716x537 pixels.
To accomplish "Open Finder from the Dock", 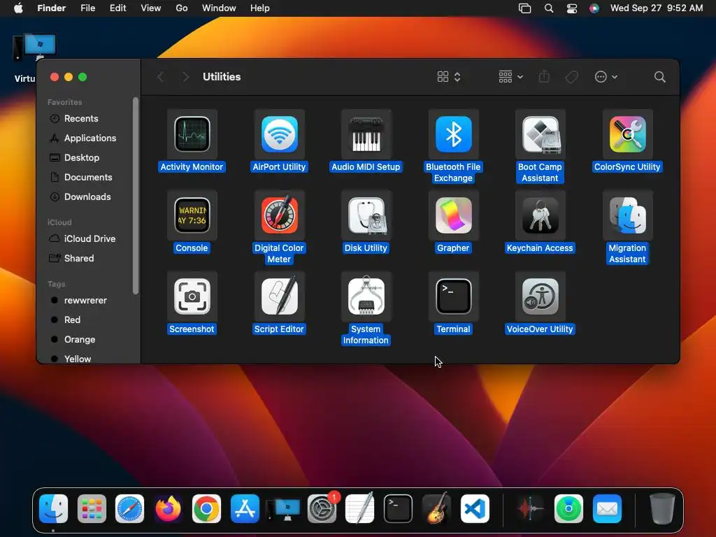I will tap(53, 509).
